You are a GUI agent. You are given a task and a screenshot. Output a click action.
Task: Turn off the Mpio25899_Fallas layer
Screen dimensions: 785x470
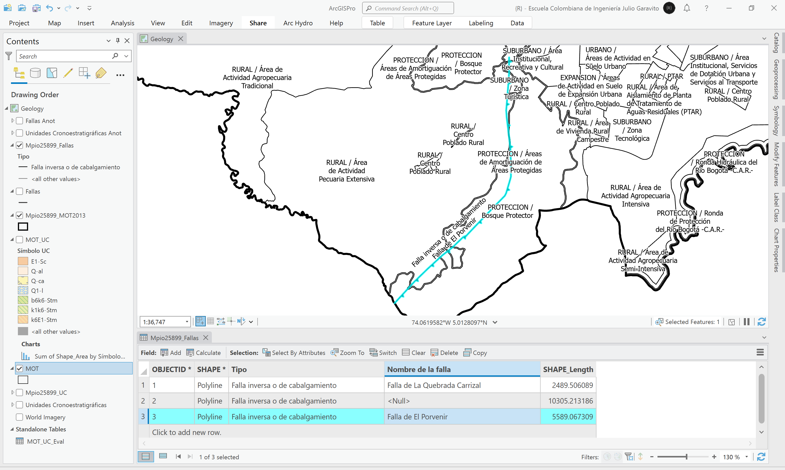tap(20, 145)
